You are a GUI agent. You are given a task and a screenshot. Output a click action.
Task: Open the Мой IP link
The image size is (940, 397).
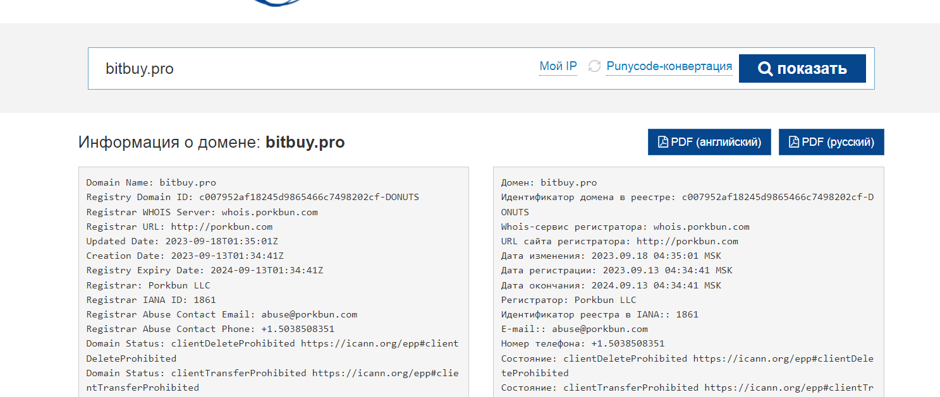[558, 65]
